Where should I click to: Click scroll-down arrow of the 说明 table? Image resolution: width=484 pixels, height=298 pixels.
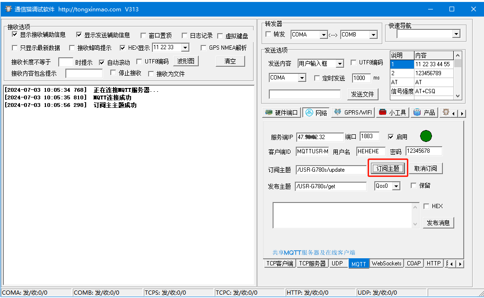click(x=458, y=96)
